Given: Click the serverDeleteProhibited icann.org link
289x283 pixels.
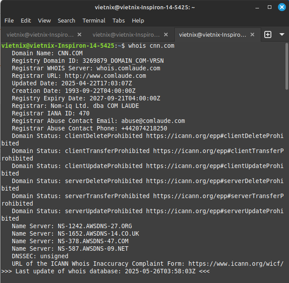Looking at the screenshot, I should tap(215, 181).
